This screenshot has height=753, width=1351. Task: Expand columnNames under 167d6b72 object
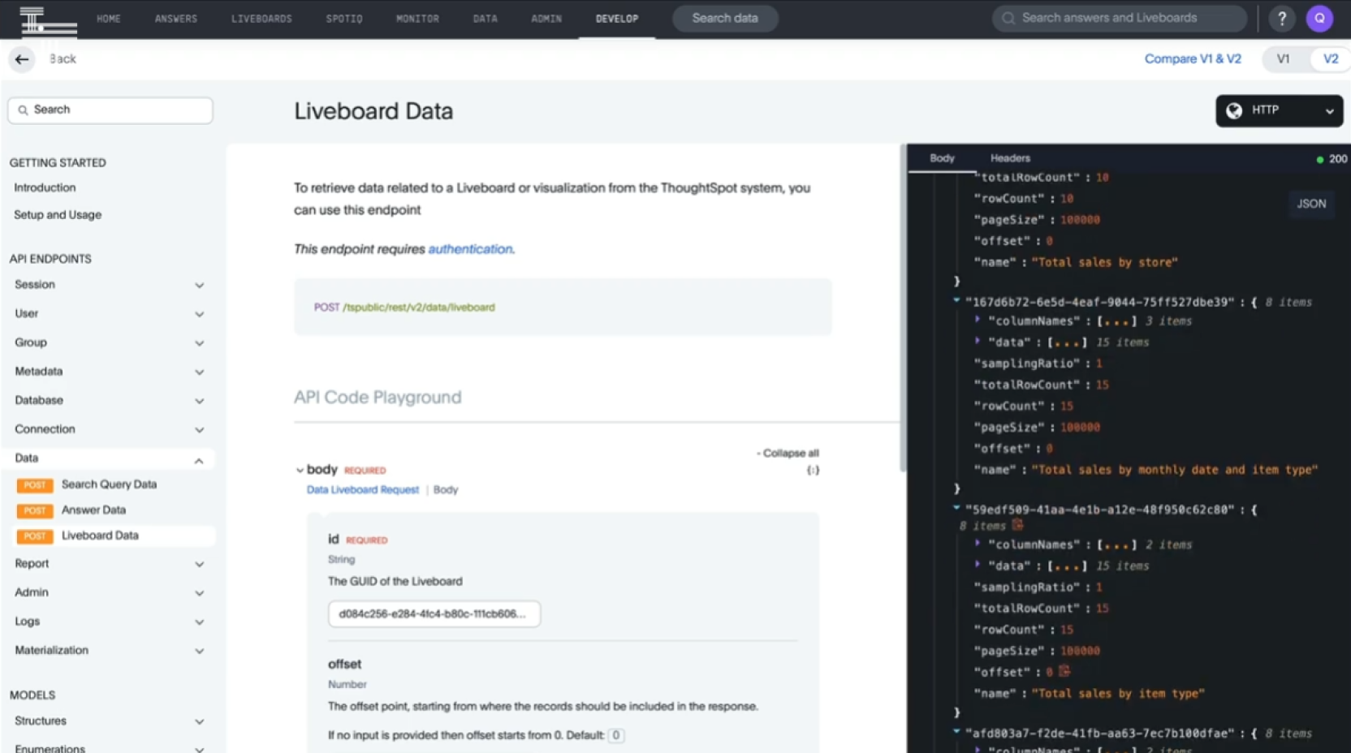click(x=978, y=320)
